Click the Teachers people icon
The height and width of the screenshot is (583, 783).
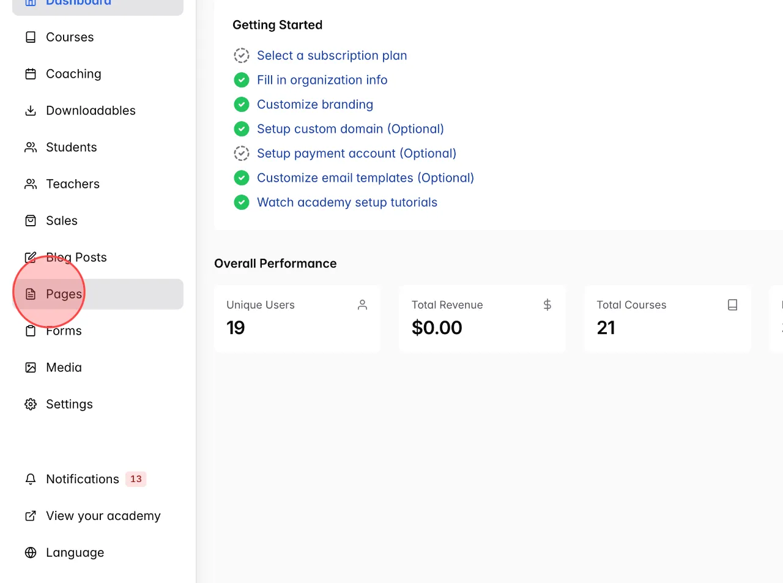[31, 184]
